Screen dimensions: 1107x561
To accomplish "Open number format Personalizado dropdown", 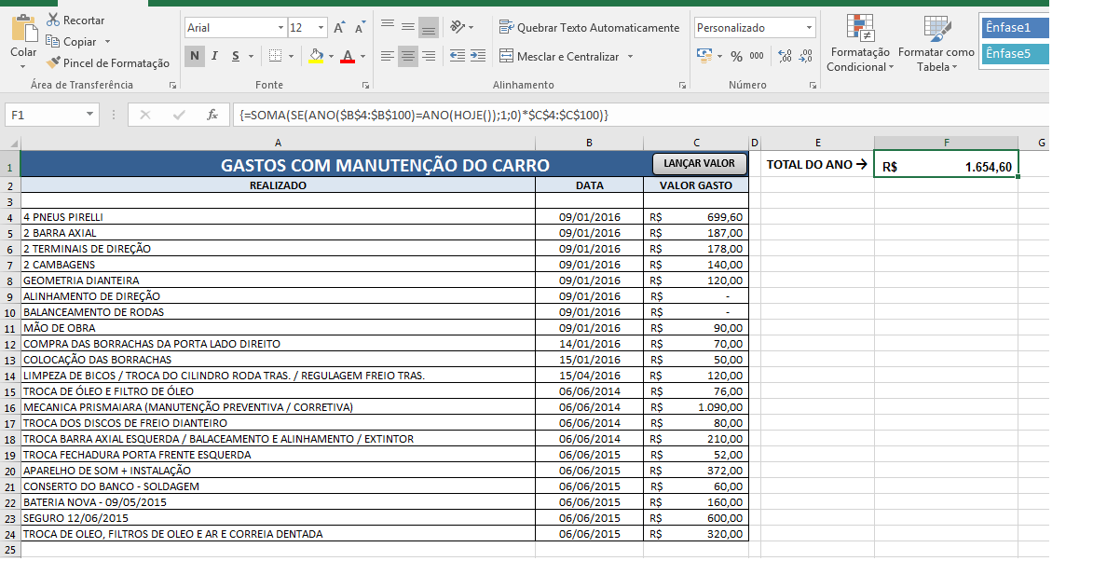I will (809, 28).
